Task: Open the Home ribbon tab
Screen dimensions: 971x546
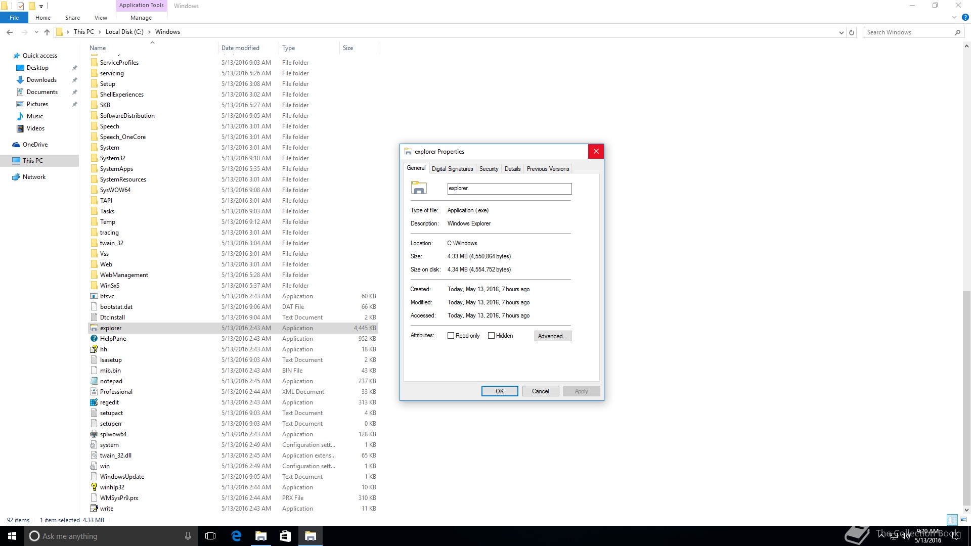Action: [43, 18]
